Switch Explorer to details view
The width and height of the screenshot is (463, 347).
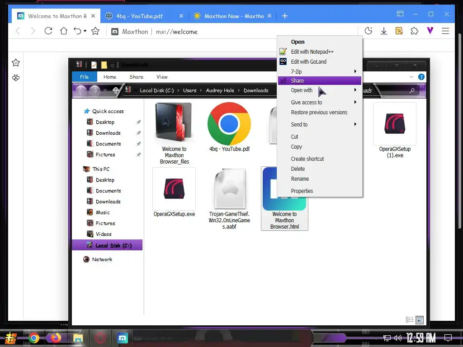point(410,320)
